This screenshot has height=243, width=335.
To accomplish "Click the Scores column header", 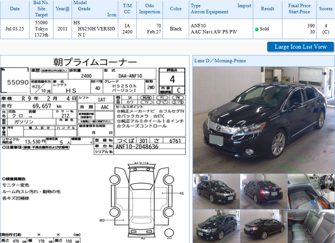I will click(x=326, y=9).
